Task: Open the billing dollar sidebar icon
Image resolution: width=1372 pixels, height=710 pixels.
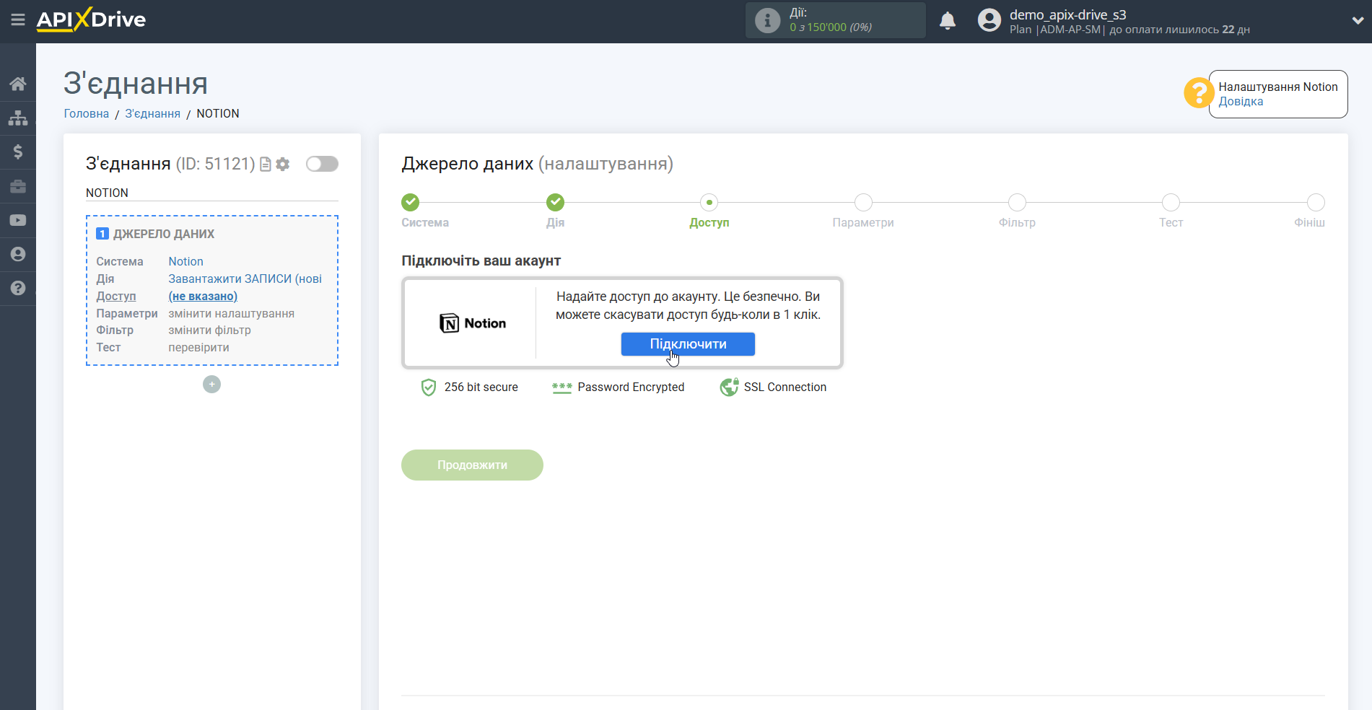Action: click(x=18, y=152)
